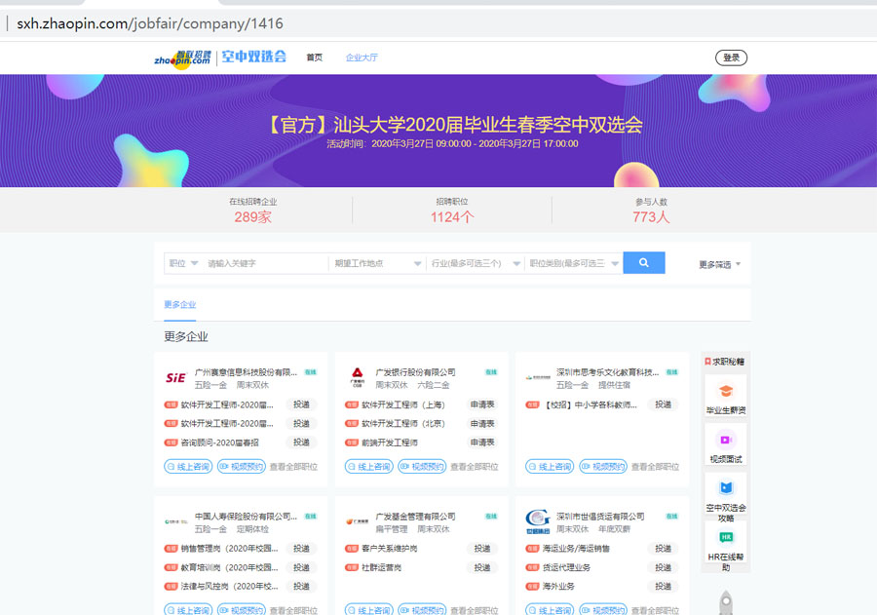Click 投递 for 海运业务/海运销售

point(663,549)
